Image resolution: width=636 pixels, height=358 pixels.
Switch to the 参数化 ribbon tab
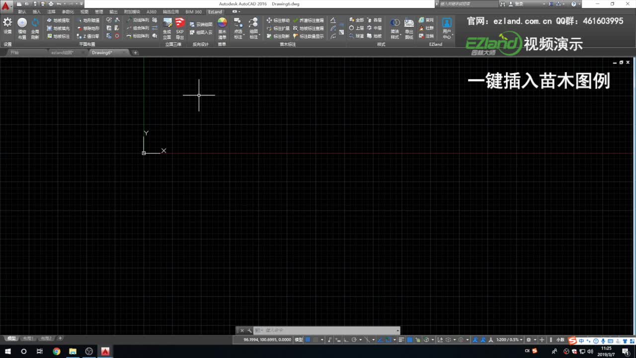(68, 11)
